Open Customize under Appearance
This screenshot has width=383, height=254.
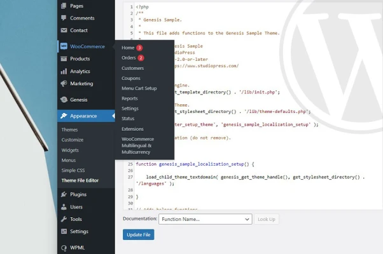(x=73, y=140)
